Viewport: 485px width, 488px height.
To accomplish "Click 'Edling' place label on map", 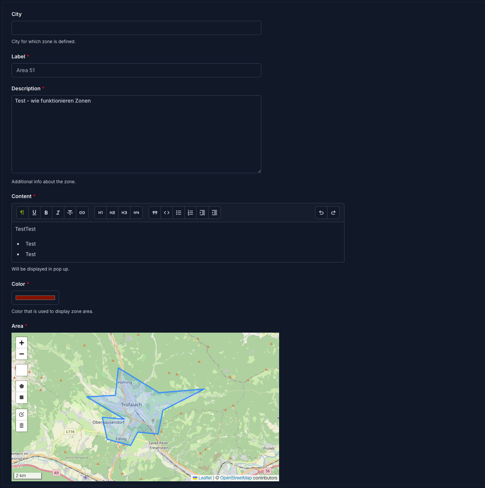I will [121, 439].
